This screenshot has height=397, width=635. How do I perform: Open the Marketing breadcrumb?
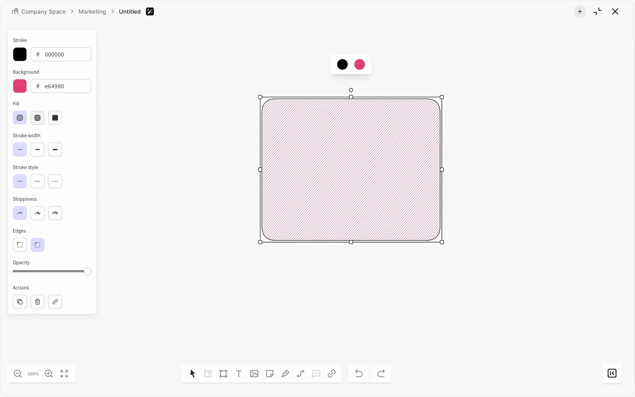point(92,12)
